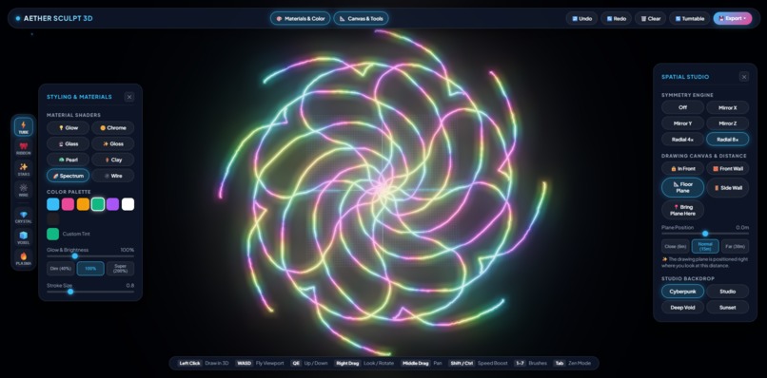767x378 pixels.
Task: Set drawing canvas to Side Wall
Action: coord(727,187)
